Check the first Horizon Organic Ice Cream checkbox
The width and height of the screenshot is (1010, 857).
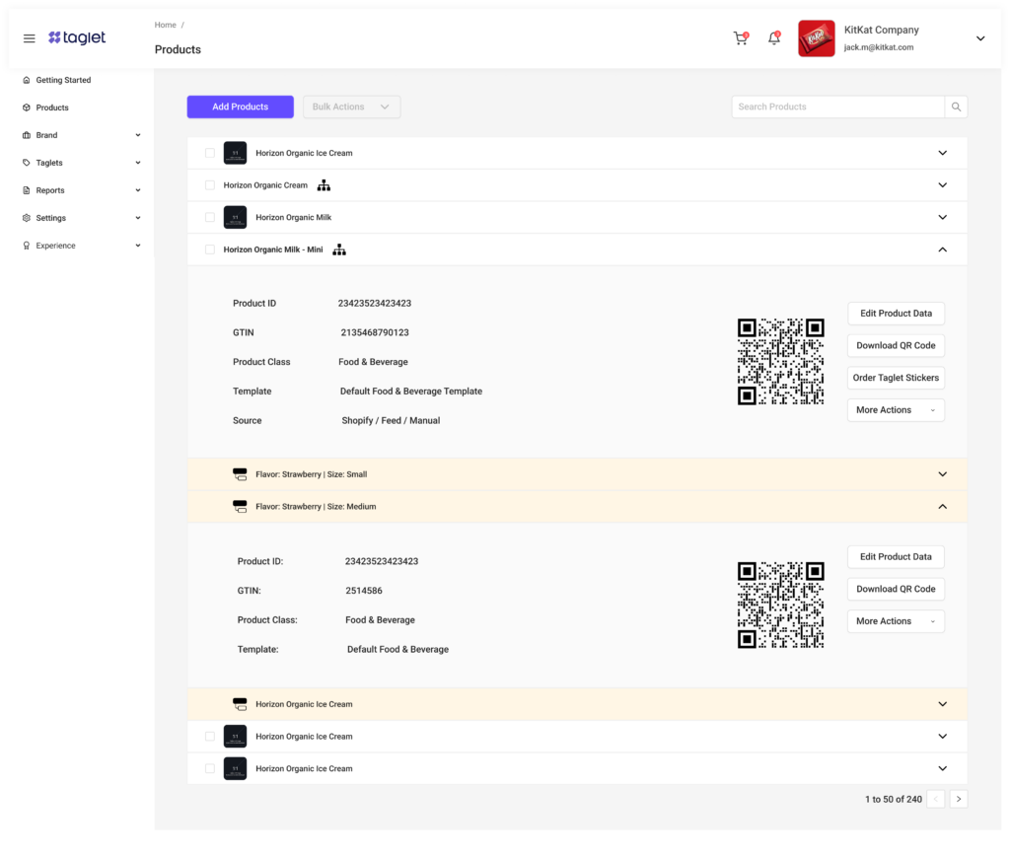210,153
